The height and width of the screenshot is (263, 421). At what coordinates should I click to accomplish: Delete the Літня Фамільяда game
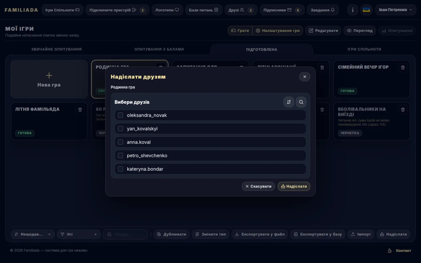[x=80, y=110]
